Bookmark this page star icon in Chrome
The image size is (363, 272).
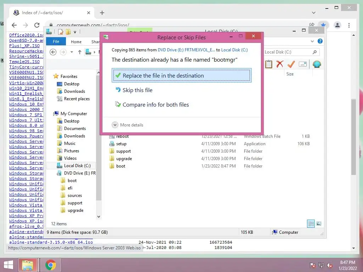tap(323, 25)
